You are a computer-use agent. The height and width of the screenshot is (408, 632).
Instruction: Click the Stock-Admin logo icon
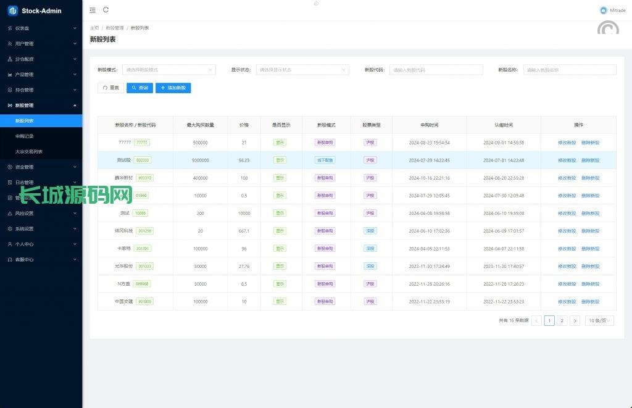tap(12, 10)
